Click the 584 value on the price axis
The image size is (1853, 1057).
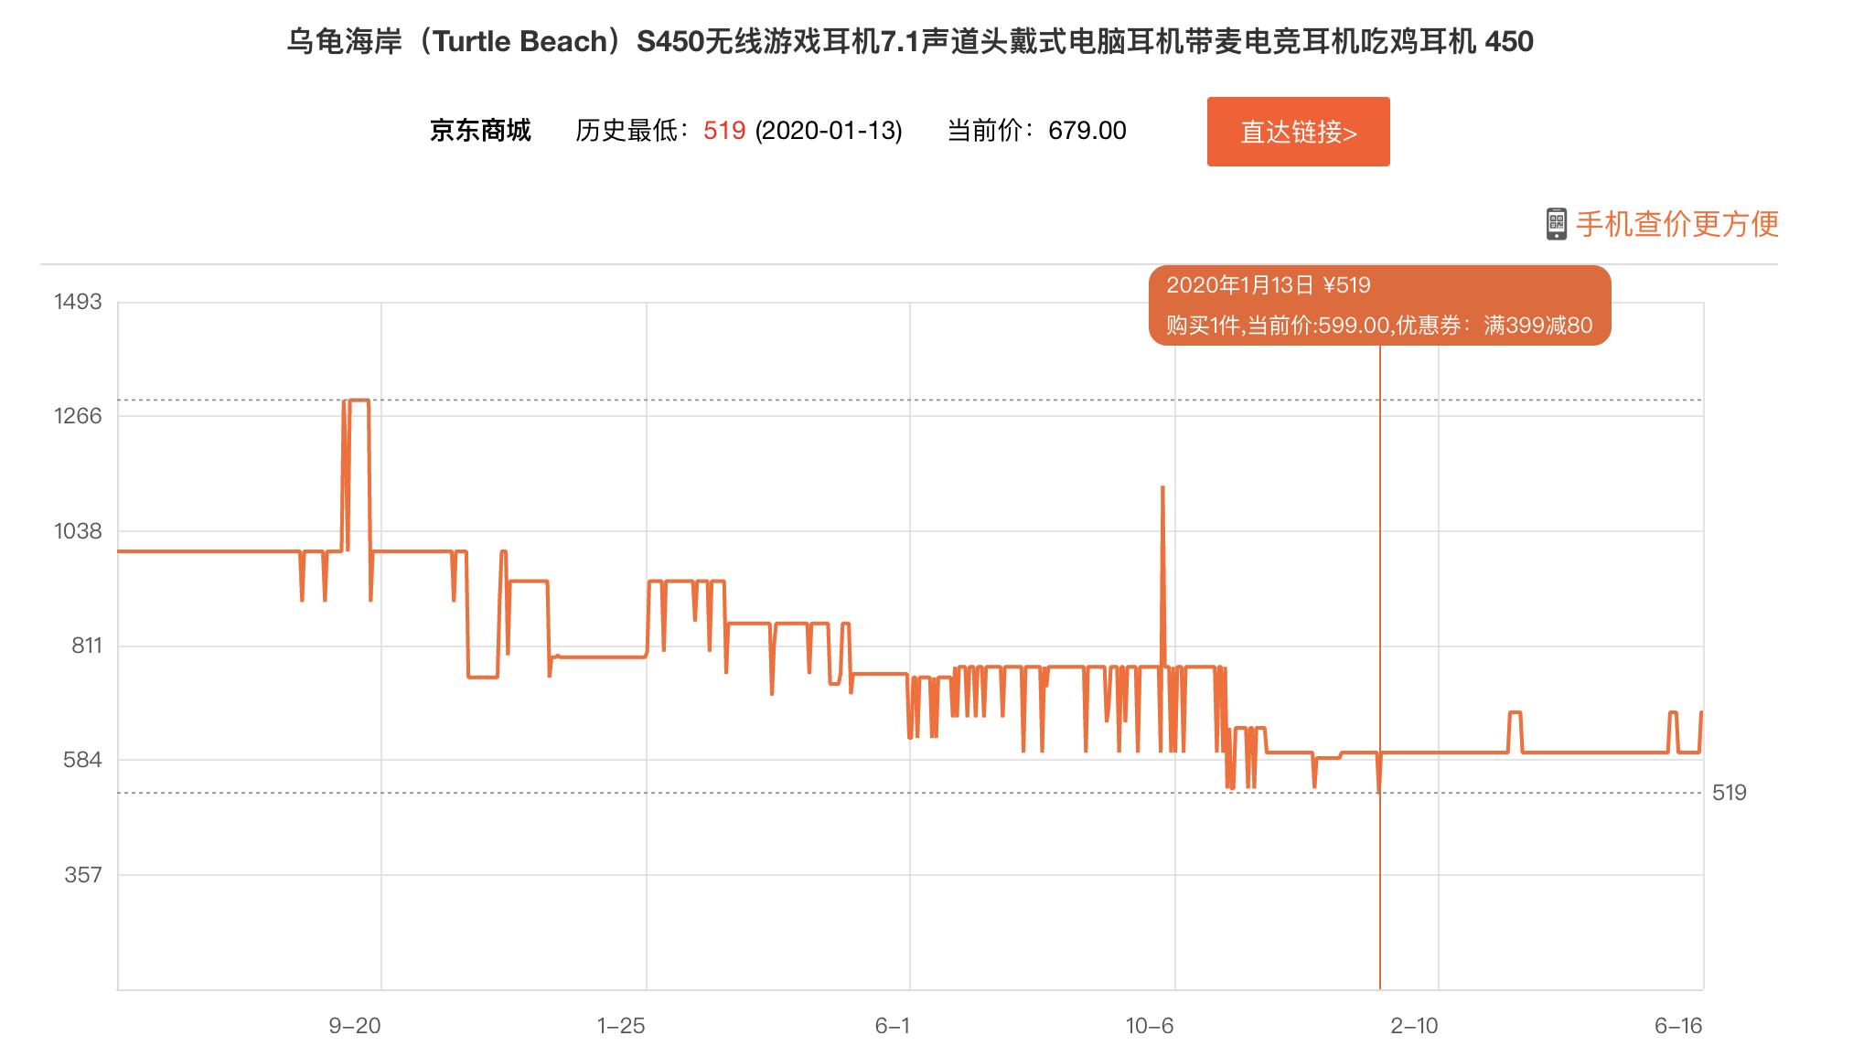83,760
